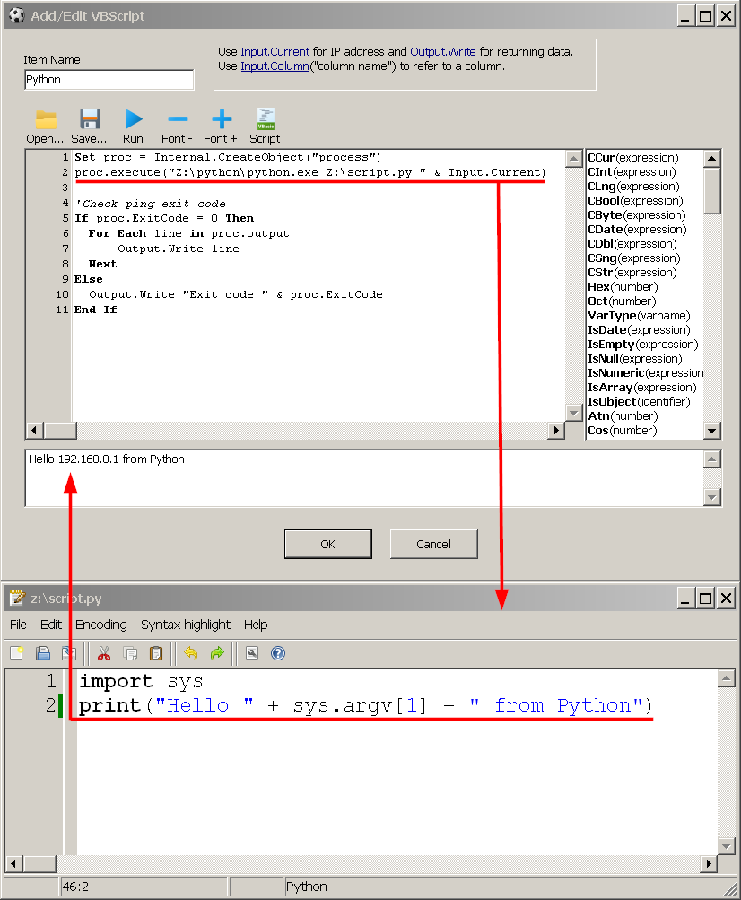Image resolution: width=741 pixels, height=900 pixels.
Task: Click output box scrollbar down arrow
Action: [711, 497]
